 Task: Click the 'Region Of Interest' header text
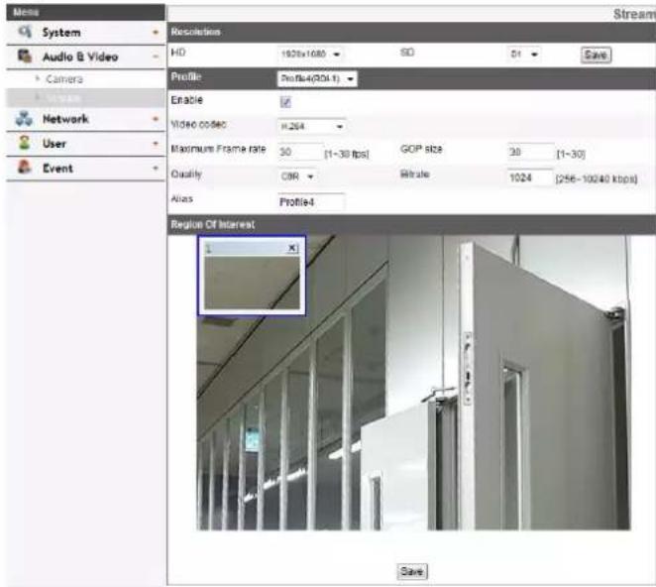tap(212, 224)
